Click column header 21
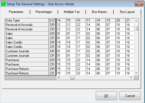Viewport: 145px width, 103px height. point(130,20)
